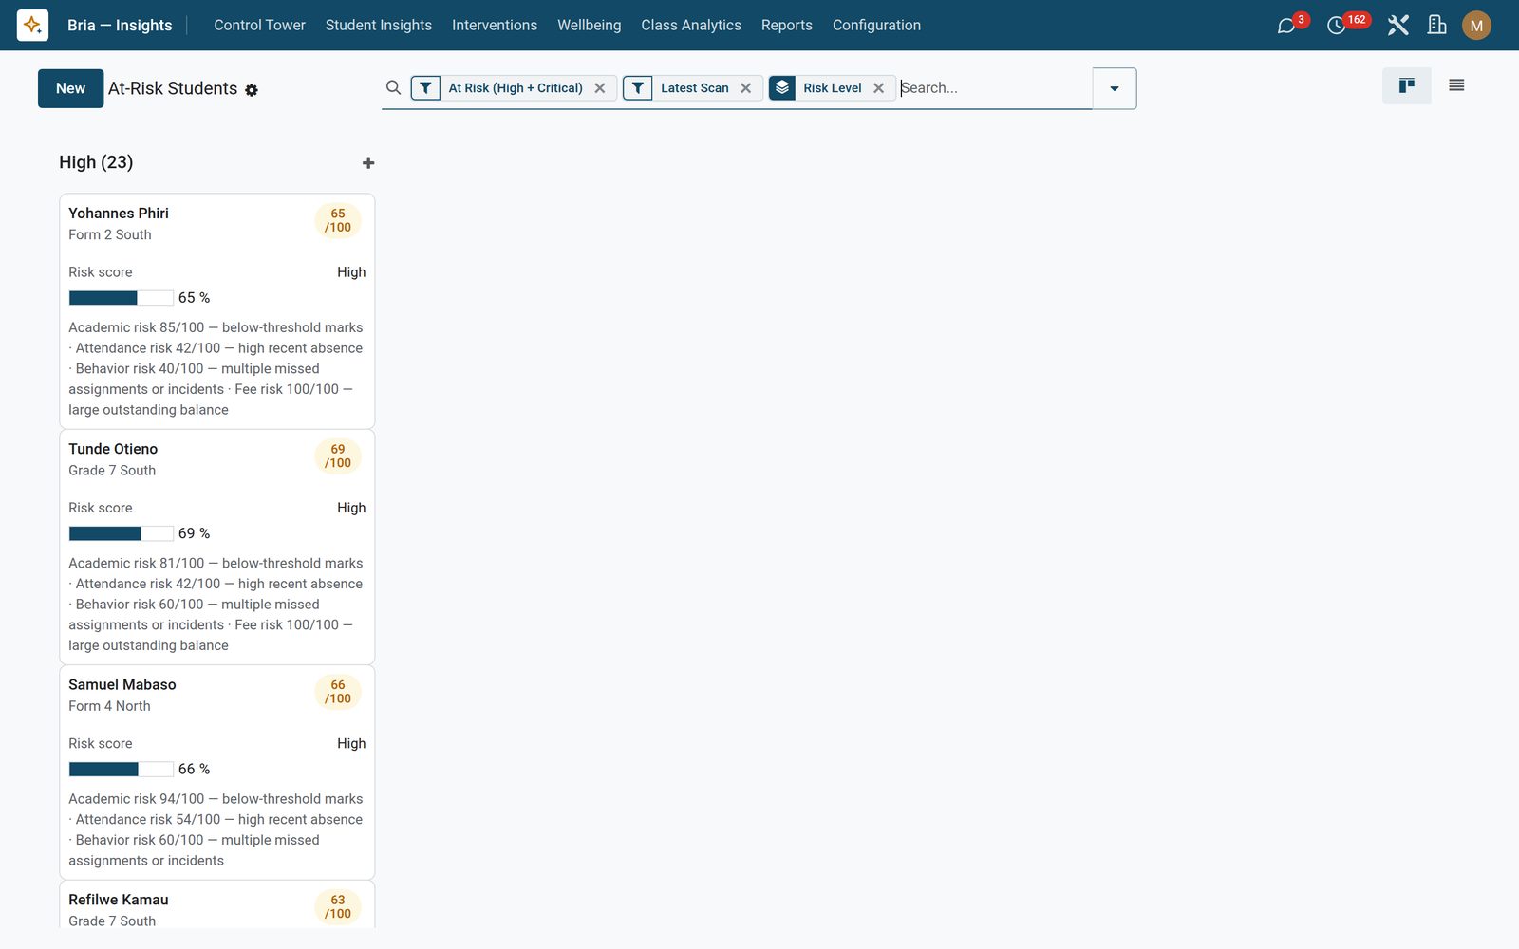Click Yohannes Phiri's 65% risk progress bar
Screen dimensions: 1519x949
tap(122, 298)
